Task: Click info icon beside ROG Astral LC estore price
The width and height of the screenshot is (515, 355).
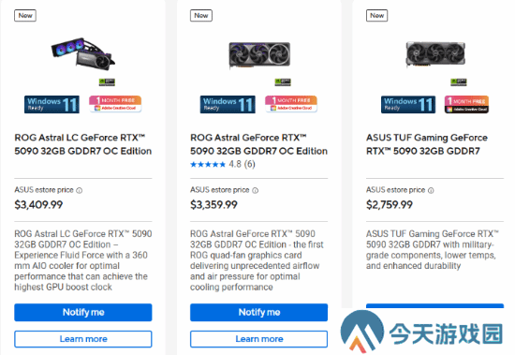Action: click(x=80, y=190)
